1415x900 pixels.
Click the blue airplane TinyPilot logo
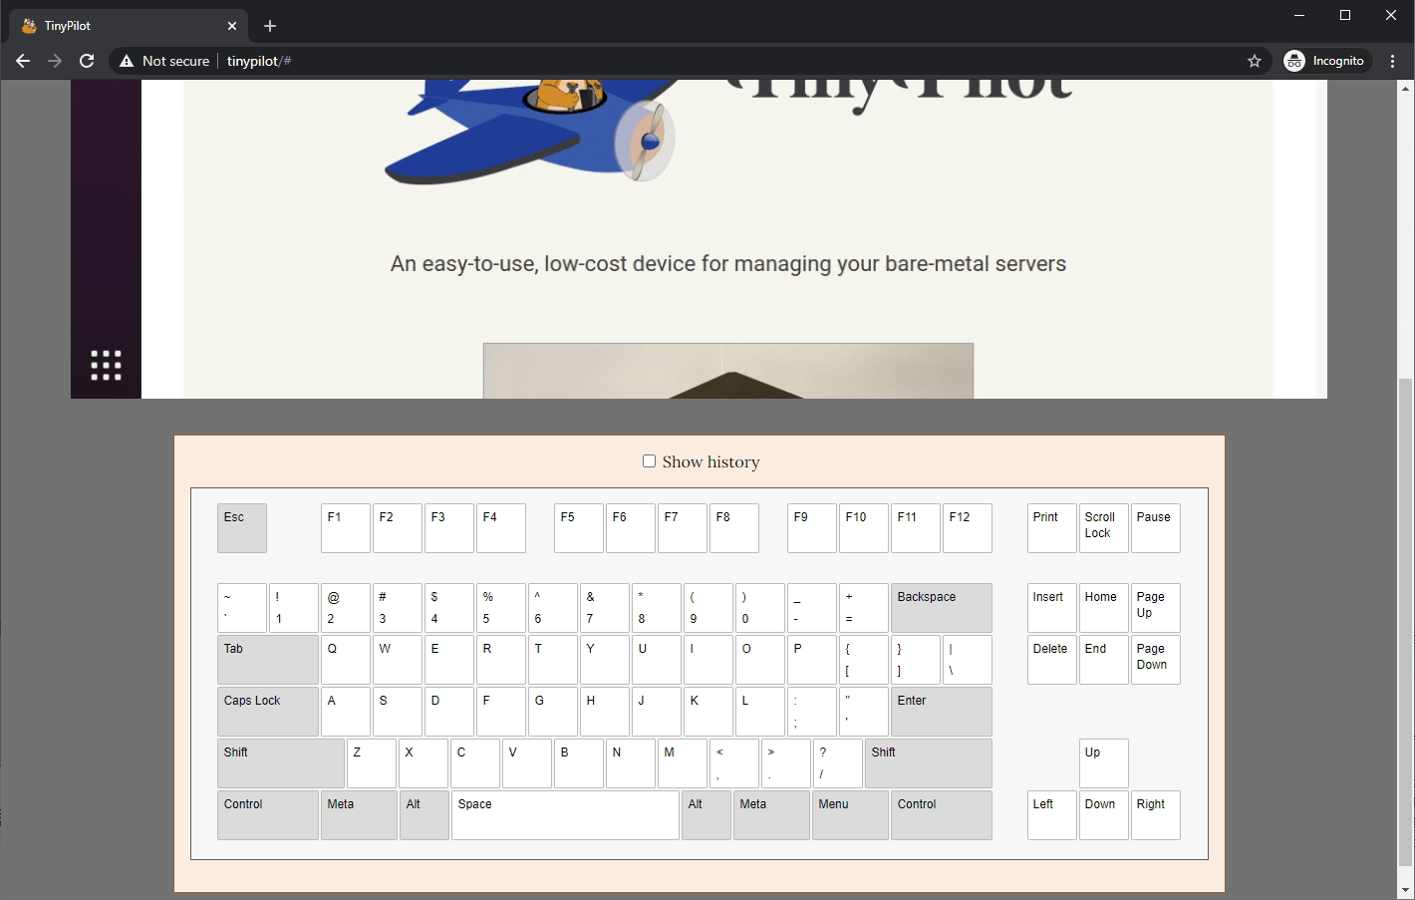point(531,132)
